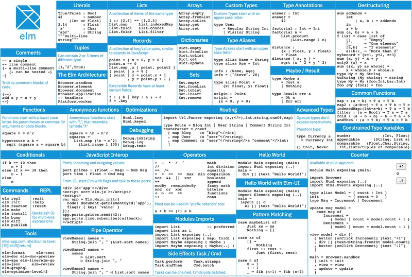
Task: Select the Debugging header
Action: (x=141, y=130)
